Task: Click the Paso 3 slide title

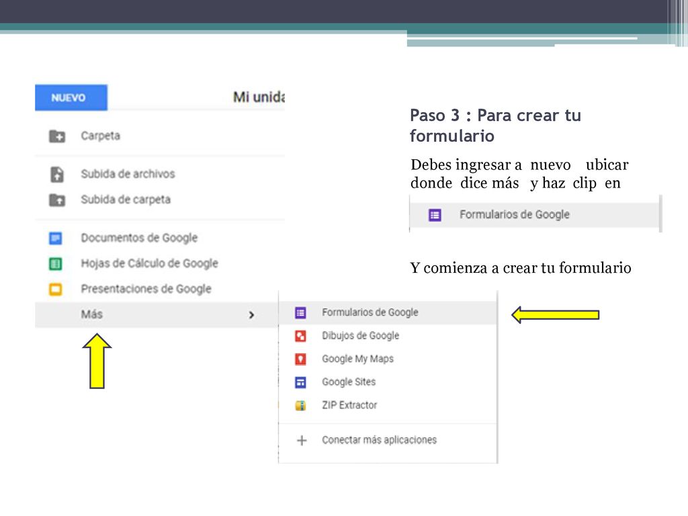Action: tap(495, 126)
